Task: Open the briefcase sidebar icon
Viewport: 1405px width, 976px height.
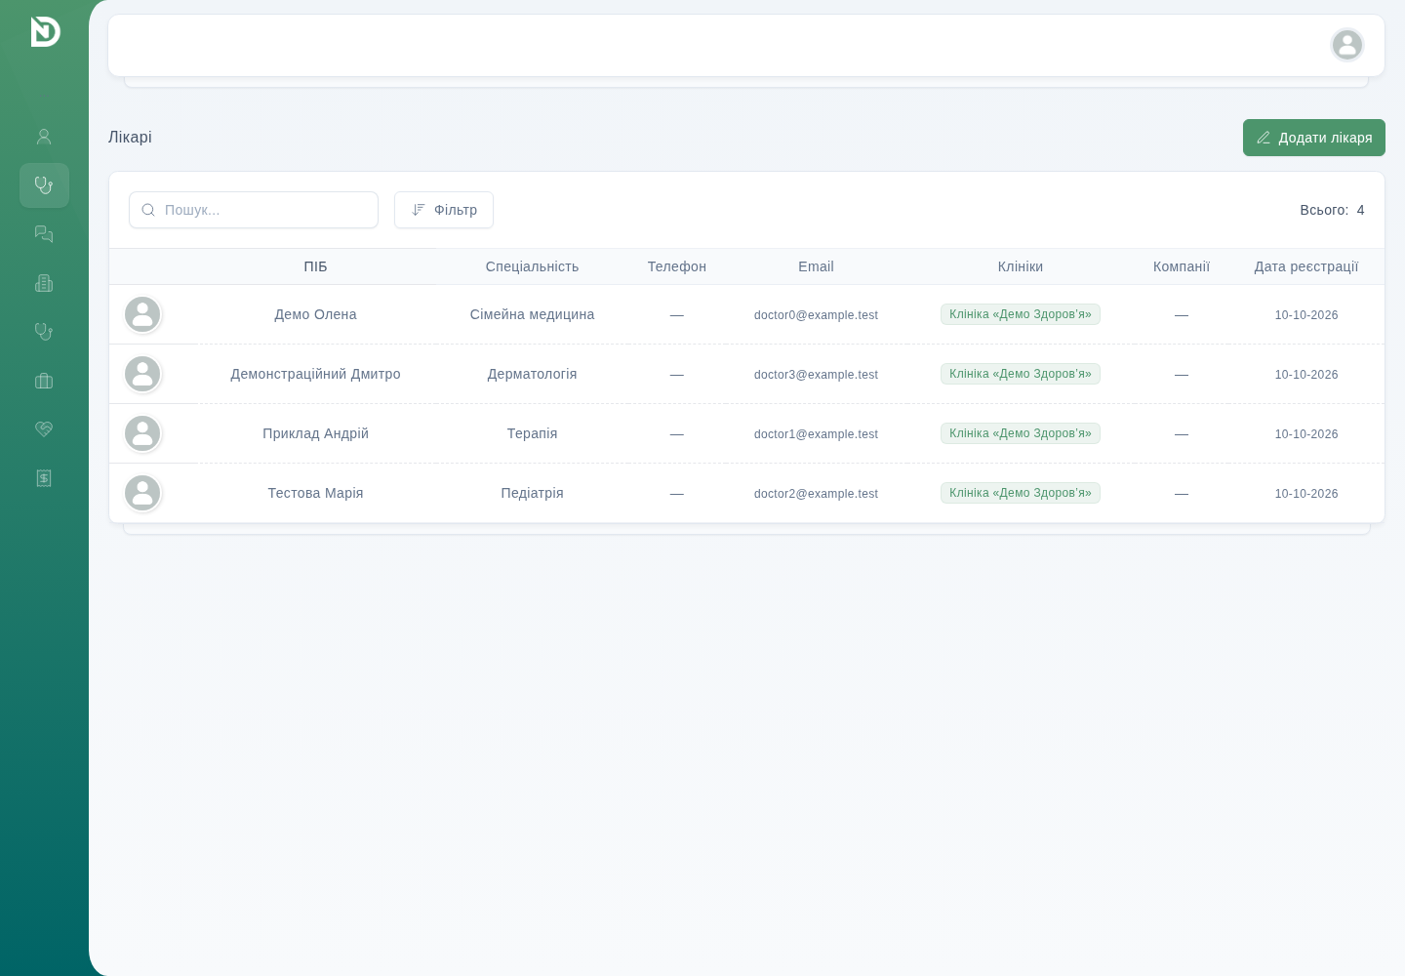Action: (x=44, y=381)
